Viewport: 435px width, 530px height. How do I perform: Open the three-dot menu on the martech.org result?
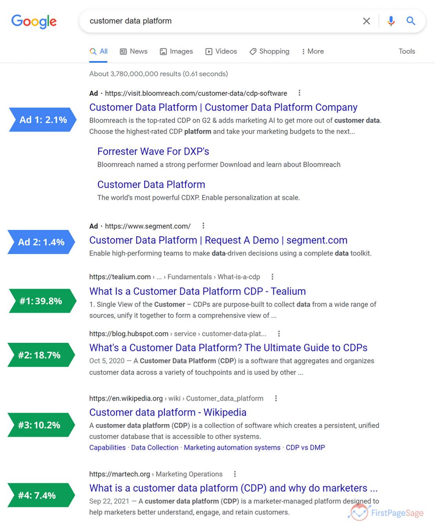click(x=235, y=474)
